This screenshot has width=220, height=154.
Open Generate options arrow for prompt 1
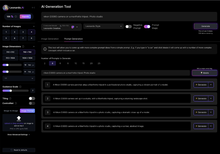click(x=211, y=85)
